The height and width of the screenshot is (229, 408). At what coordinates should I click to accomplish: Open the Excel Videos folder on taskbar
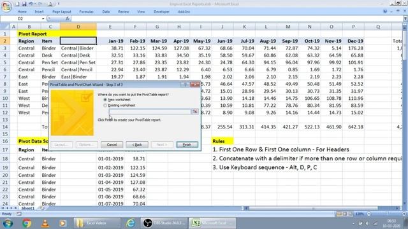click(x=97, y=223)
